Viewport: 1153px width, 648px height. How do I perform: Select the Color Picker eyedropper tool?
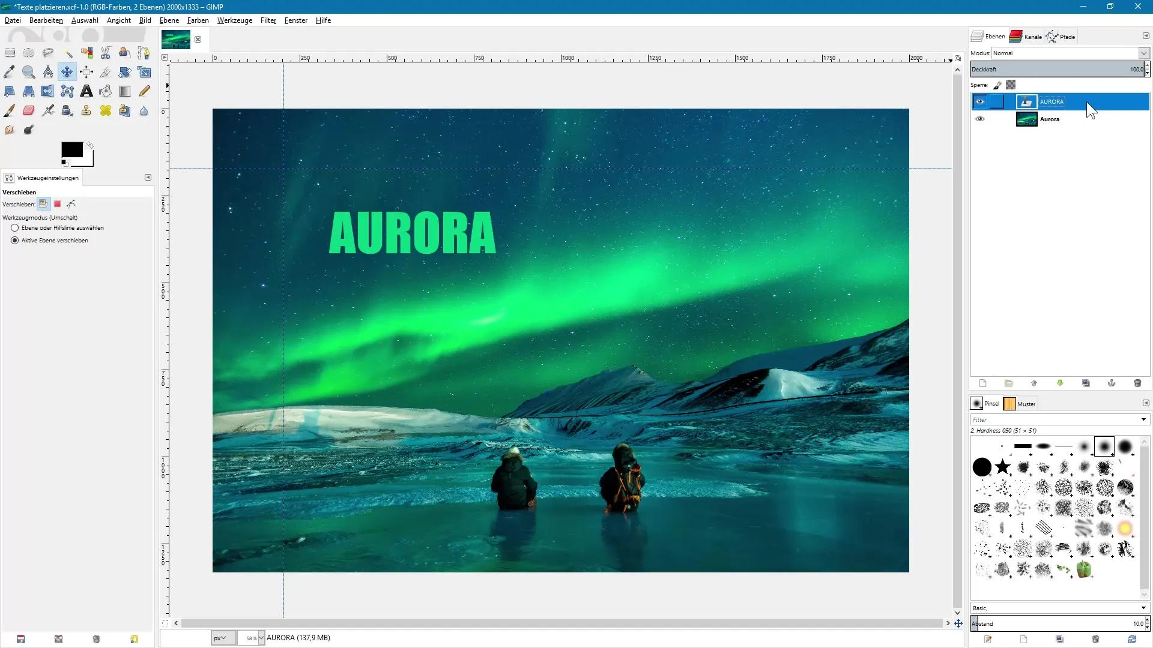click(10, 72)
